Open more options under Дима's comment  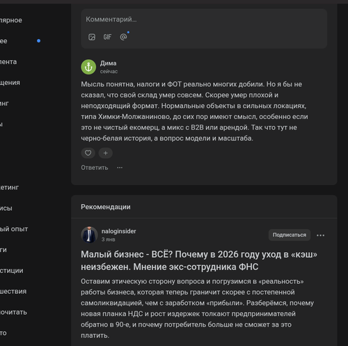click(x=120, y=168)
